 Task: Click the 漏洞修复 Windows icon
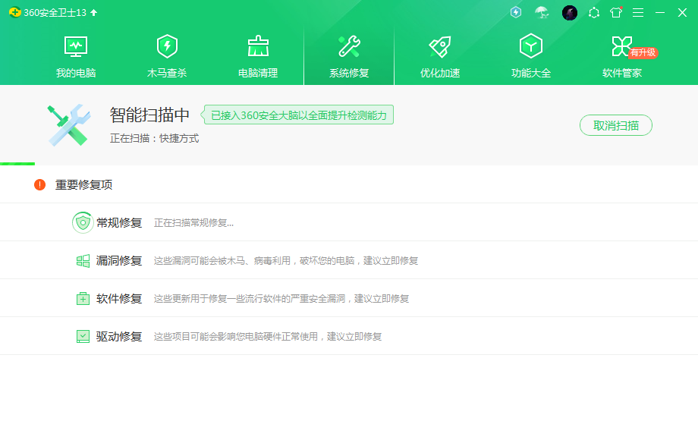[x=83, y=261]
